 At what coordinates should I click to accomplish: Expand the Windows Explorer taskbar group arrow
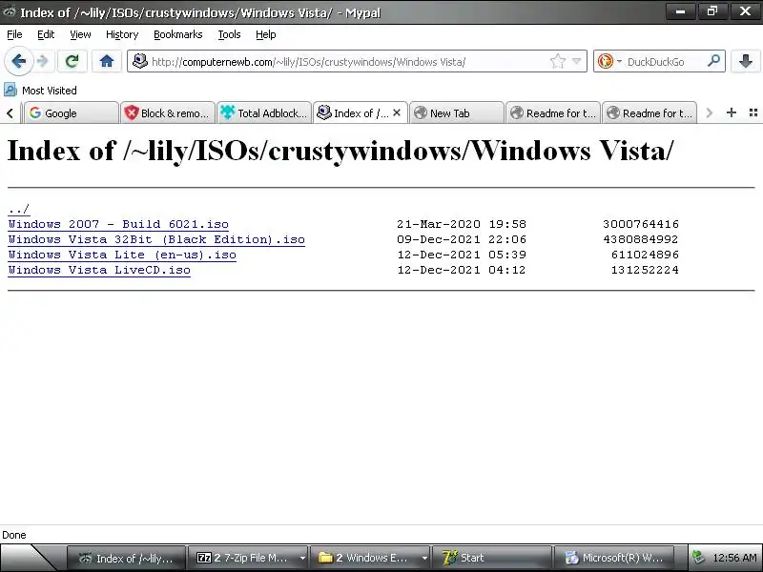pos(424,558)
